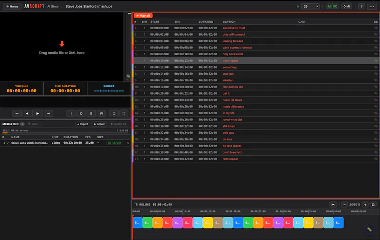
Task: Toggle CC icon on 'dots will connect' row
Action: click(x=376, y=34)
